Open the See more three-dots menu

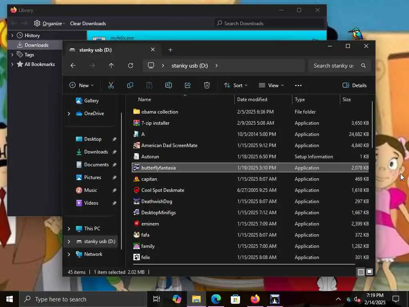click(298, 86)
